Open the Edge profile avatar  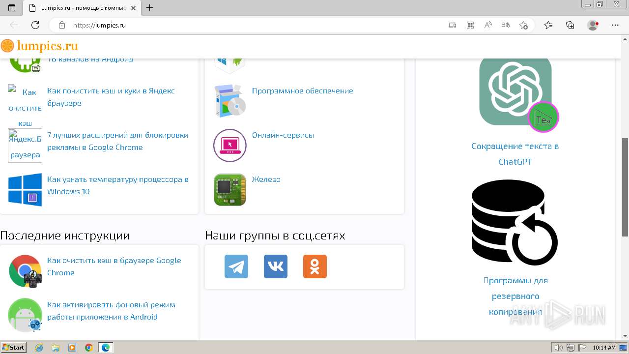pyautogui.click(x=593, y=25)
